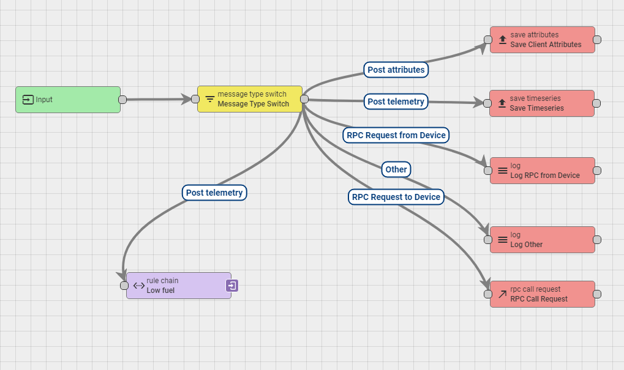Click the arrow icon on RPC Call Request
Screen dimensions: 624x370
[x=503, y=294]
